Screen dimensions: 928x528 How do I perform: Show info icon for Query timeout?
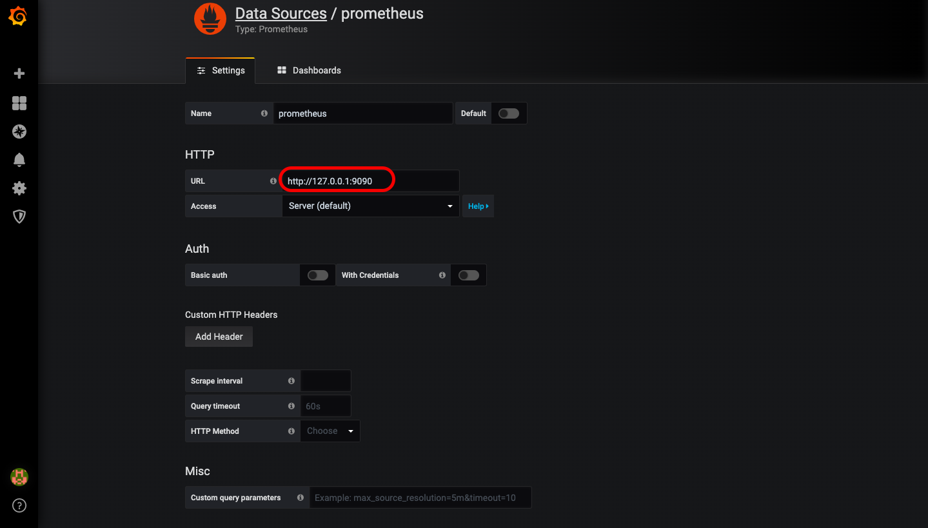[x=291, y=406]
